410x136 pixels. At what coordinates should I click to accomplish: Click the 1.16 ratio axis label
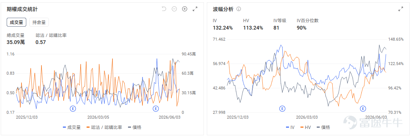(x=11, y=54)
